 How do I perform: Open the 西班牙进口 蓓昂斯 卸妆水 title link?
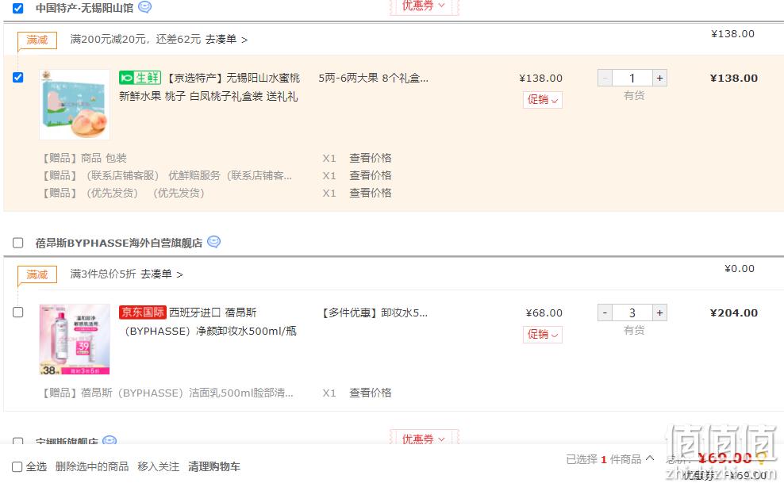pos(209,322)
